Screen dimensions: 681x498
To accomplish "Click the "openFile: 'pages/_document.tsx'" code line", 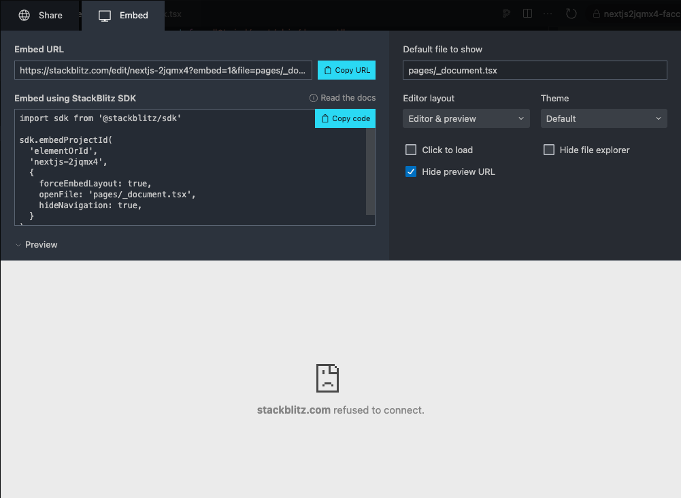I will tap(117, 195).
